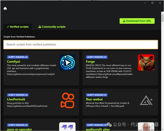Open the Comfyui script title

coord(14,62)
